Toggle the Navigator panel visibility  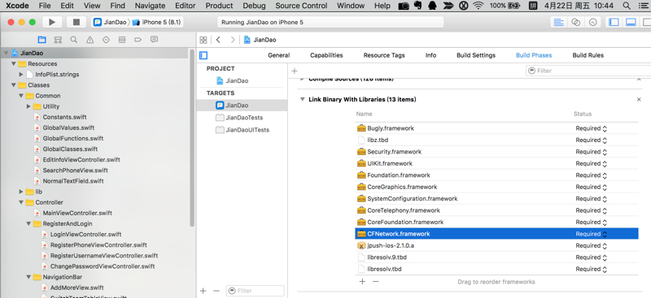coord(614,23)
